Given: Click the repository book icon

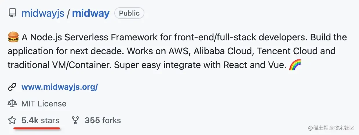Looking at the screenshot, I should pyautogui.click(x=12, y=13).
